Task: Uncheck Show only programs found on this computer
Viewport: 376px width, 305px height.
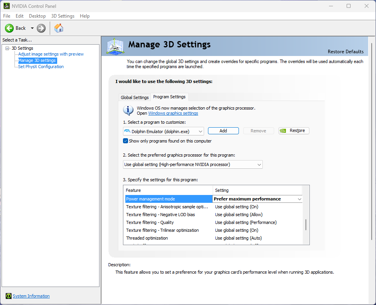Action: 125,141
